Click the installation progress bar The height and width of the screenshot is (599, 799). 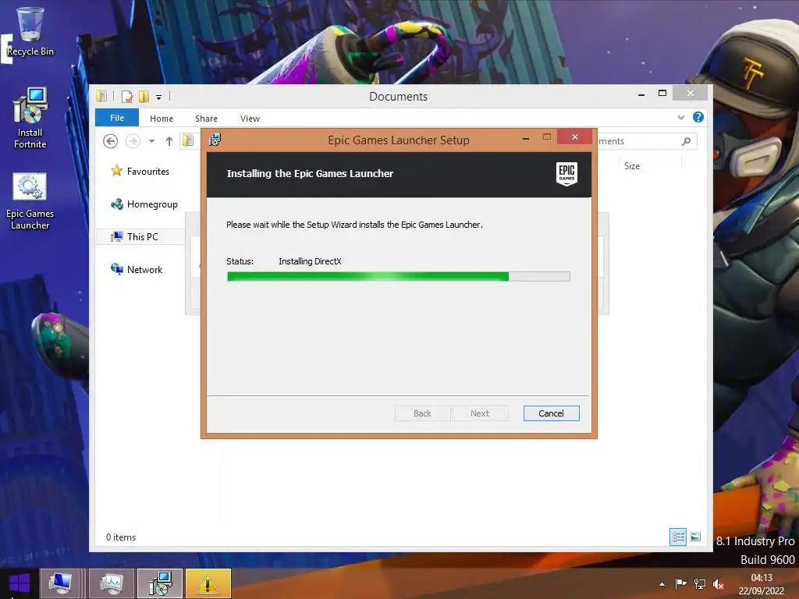[x=399, y=277]
